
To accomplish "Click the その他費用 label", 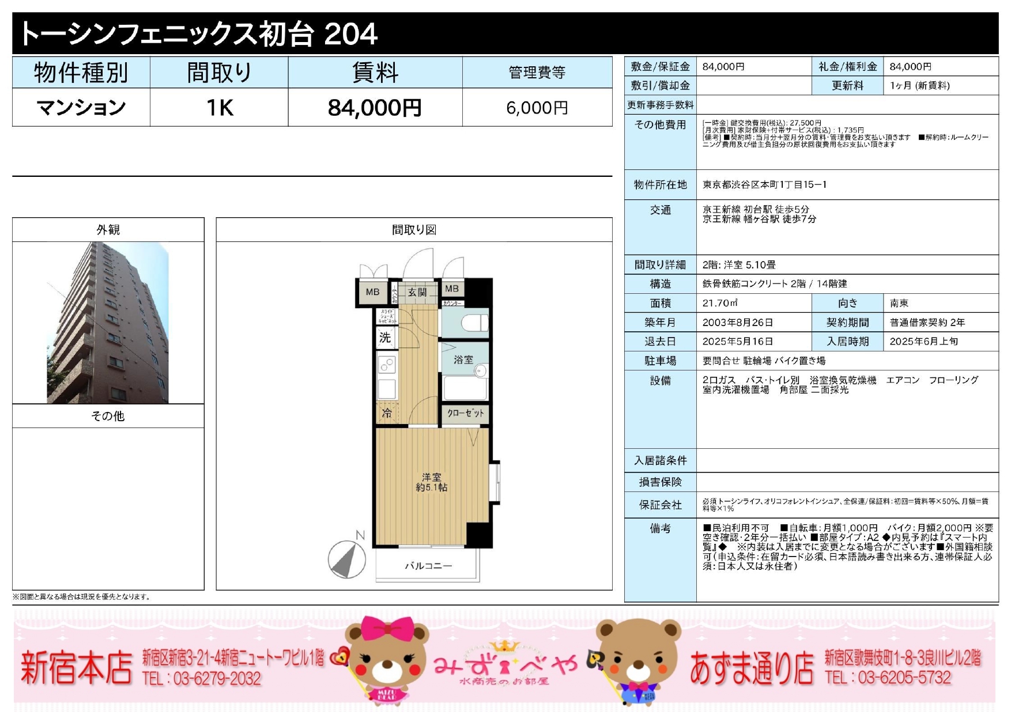I will (x=661, y=124).
